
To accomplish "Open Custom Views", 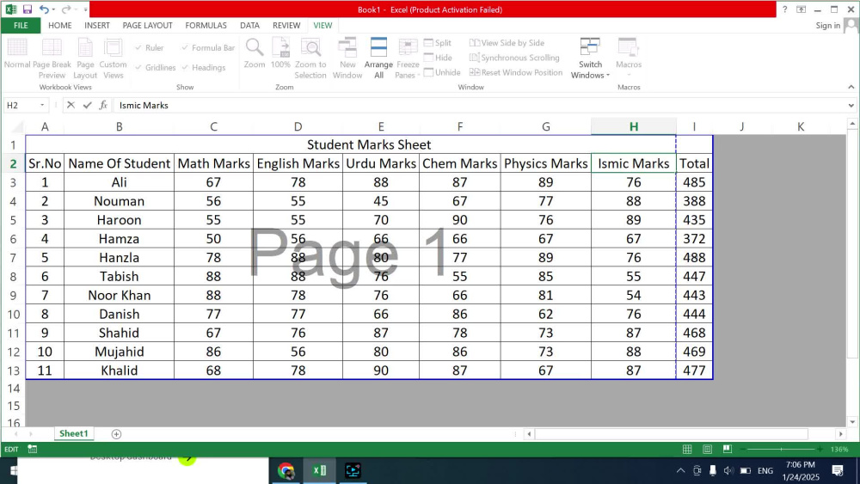I will 113,58.
